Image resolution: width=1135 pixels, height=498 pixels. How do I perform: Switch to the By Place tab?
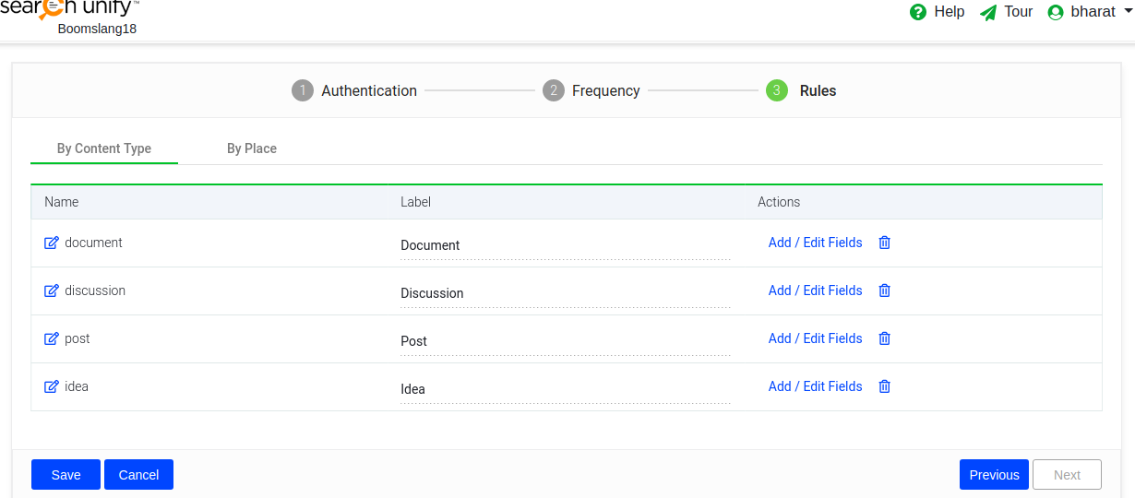click(252, 148)
